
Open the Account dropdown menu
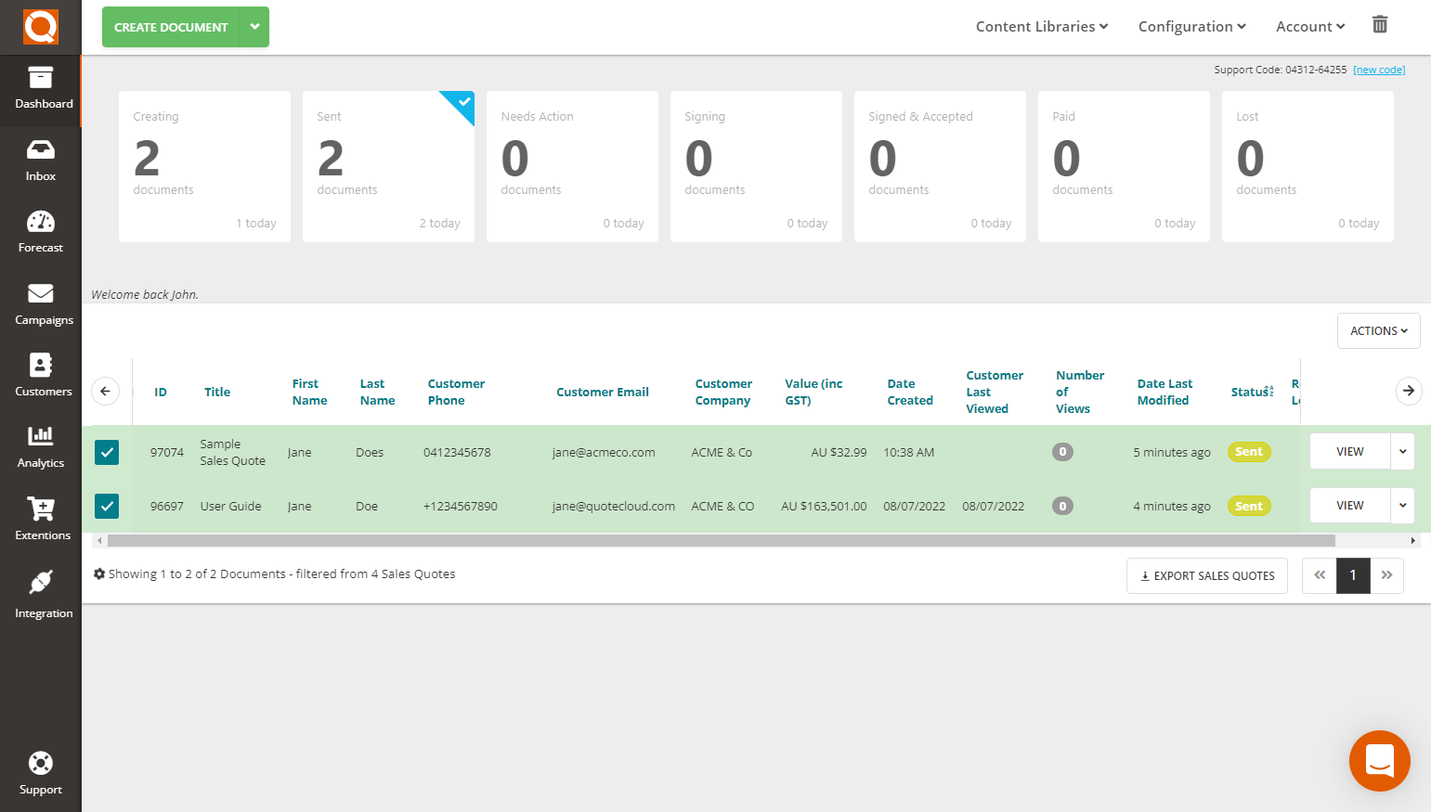(x=1309, y=26)
